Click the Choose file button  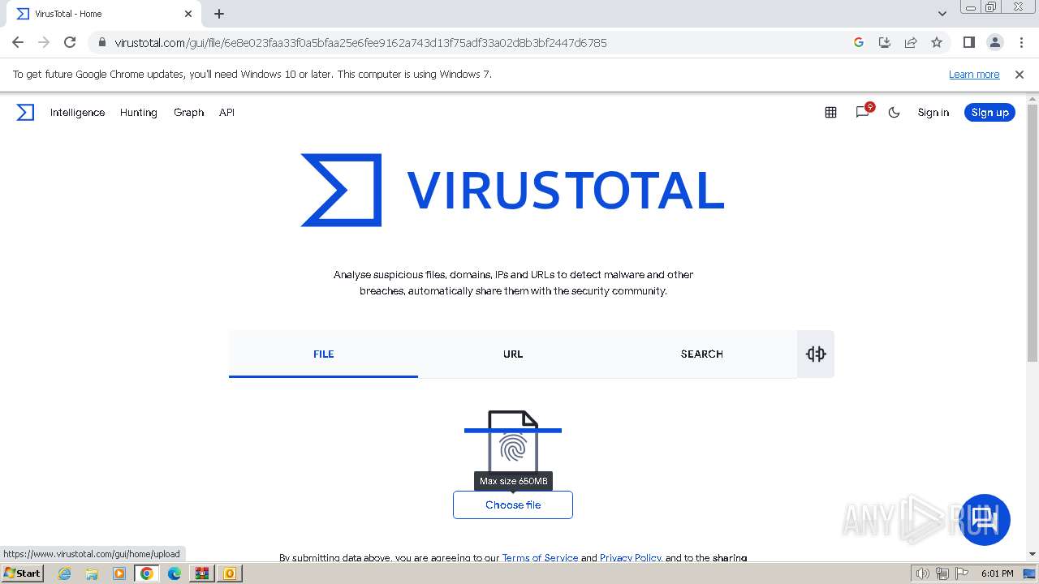(513, 505)
